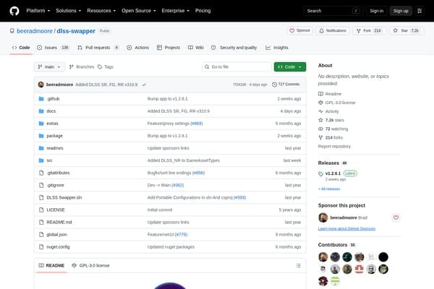Click the folder icon next to docs
The image size is (434, 289).
pyautogui.click(x=41, y=111)
